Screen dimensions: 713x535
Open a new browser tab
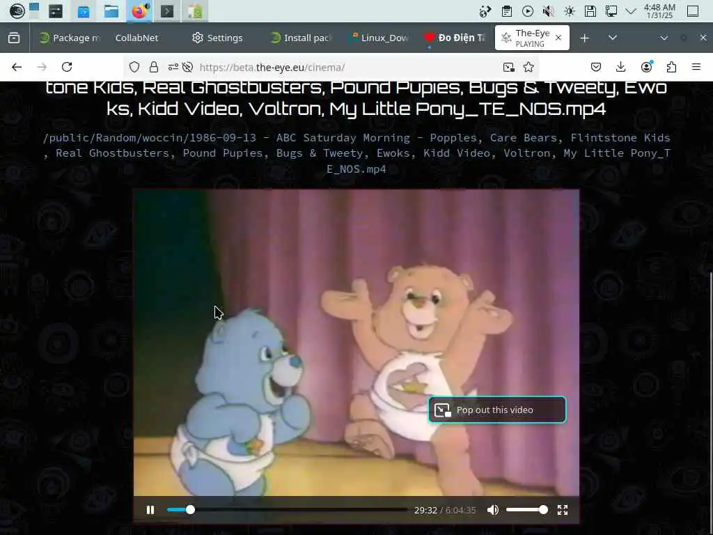pyautogui.click(x=585, y=38)
